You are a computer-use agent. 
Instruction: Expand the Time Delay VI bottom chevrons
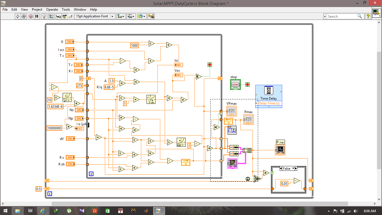(269, 106)
